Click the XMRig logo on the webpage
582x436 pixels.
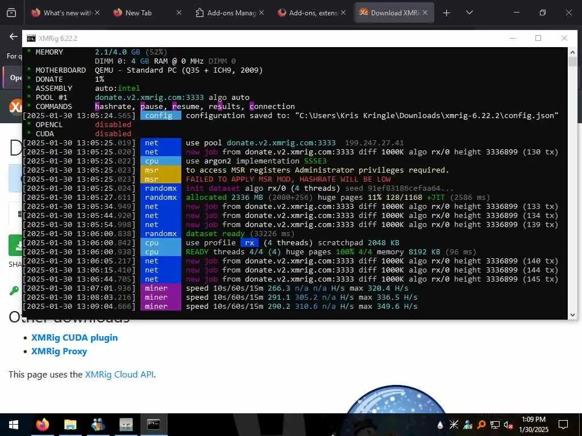click(x=15, y=107)
